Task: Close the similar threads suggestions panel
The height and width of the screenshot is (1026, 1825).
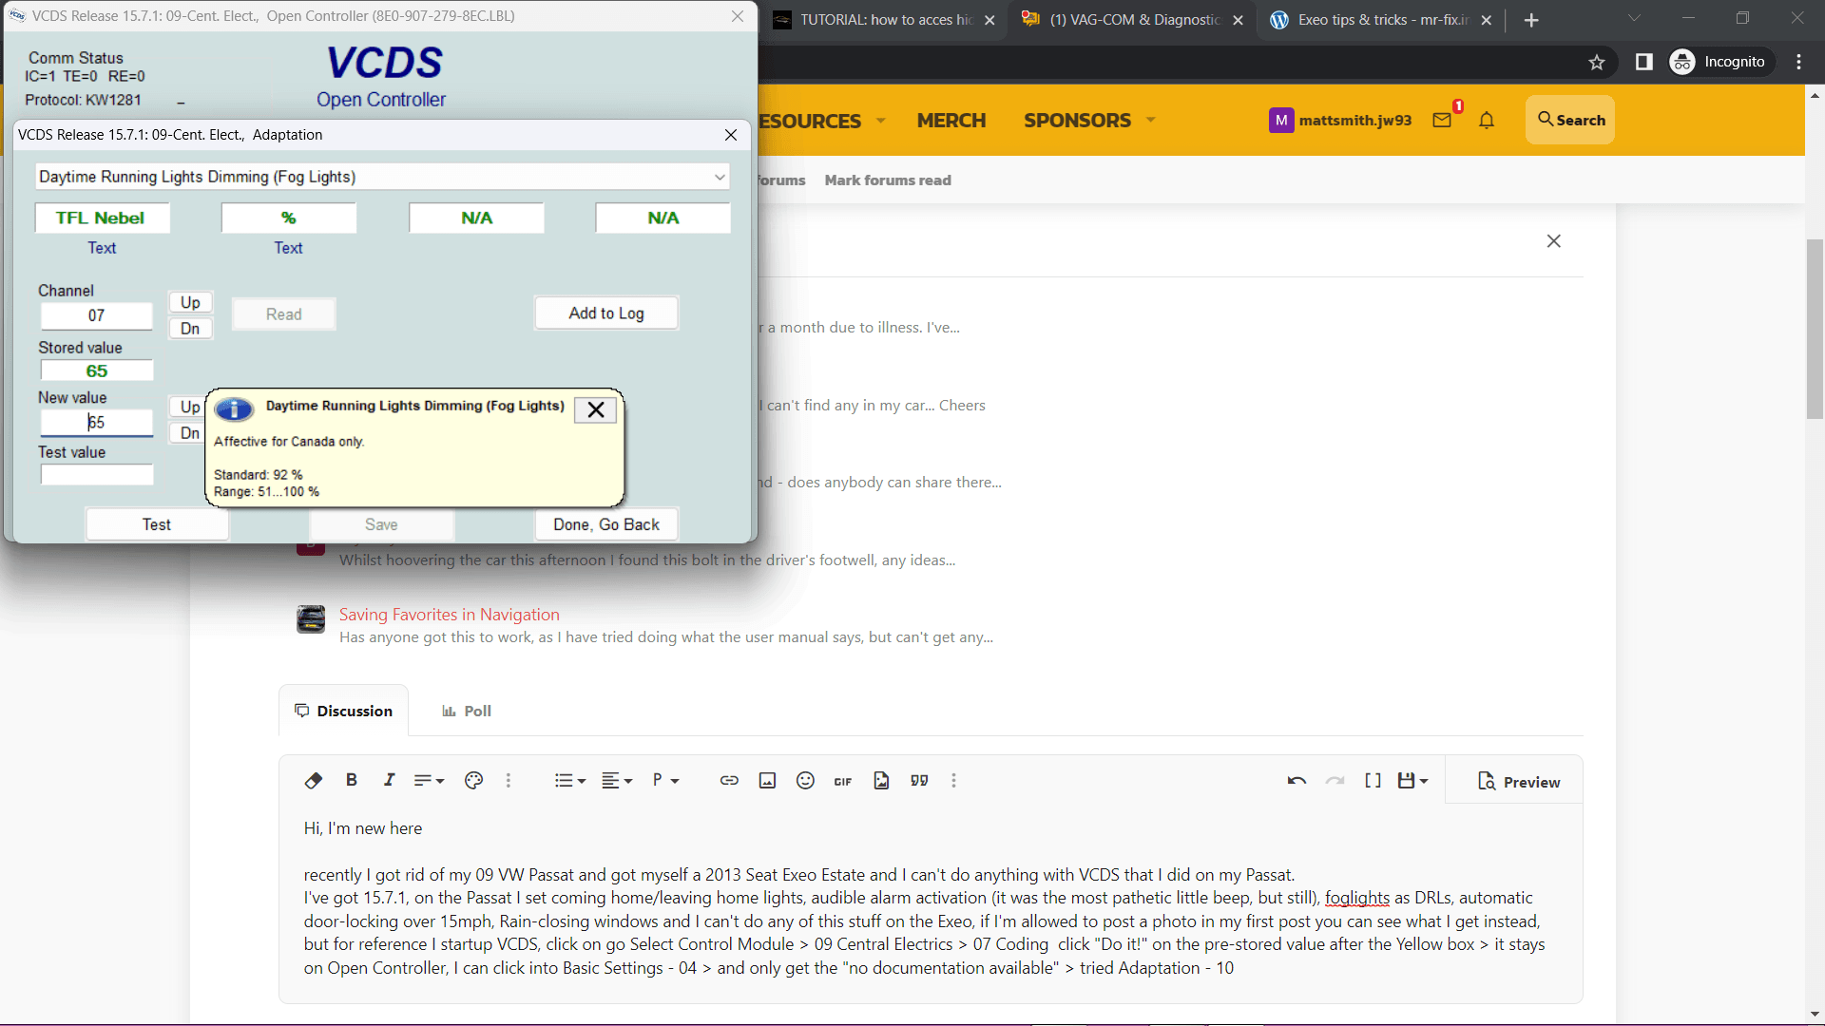Action: coord(1554,241)
